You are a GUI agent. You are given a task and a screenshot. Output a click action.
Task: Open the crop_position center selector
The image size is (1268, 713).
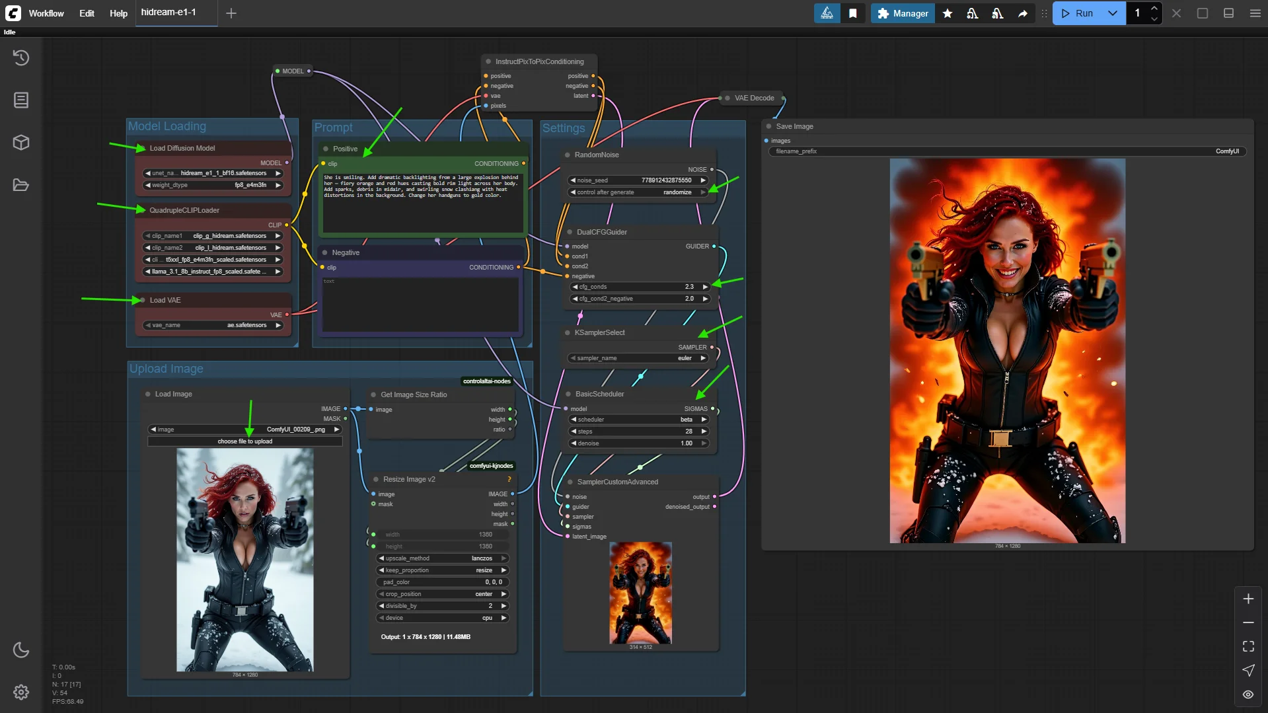tap(443, 595)
